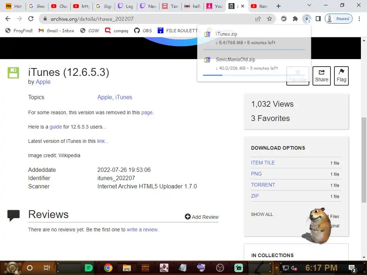Click the share-page icon in address bar
Screen dimensions: 367x275
click(258, 19)
